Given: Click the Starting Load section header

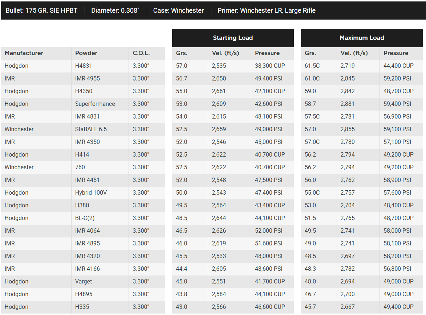Looking at the screenshot, I should [x=232, y=38].
